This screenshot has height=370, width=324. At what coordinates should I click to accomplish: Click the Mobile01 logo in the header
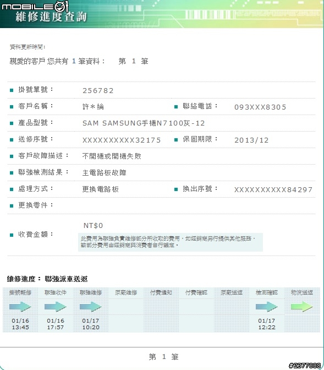[x=35, y=7]
